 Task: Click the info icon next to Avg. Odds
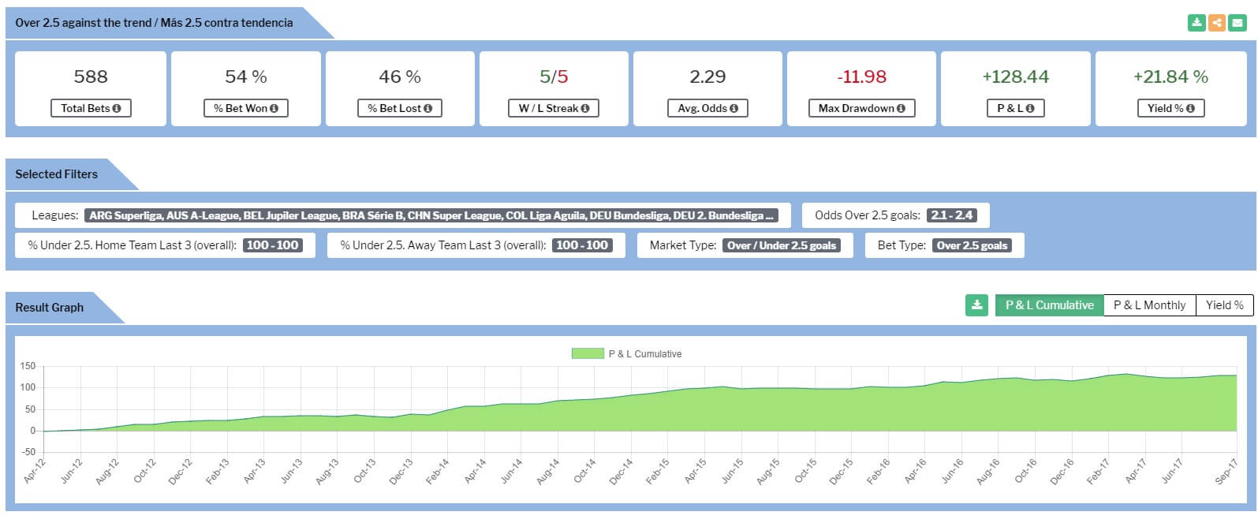734,109
